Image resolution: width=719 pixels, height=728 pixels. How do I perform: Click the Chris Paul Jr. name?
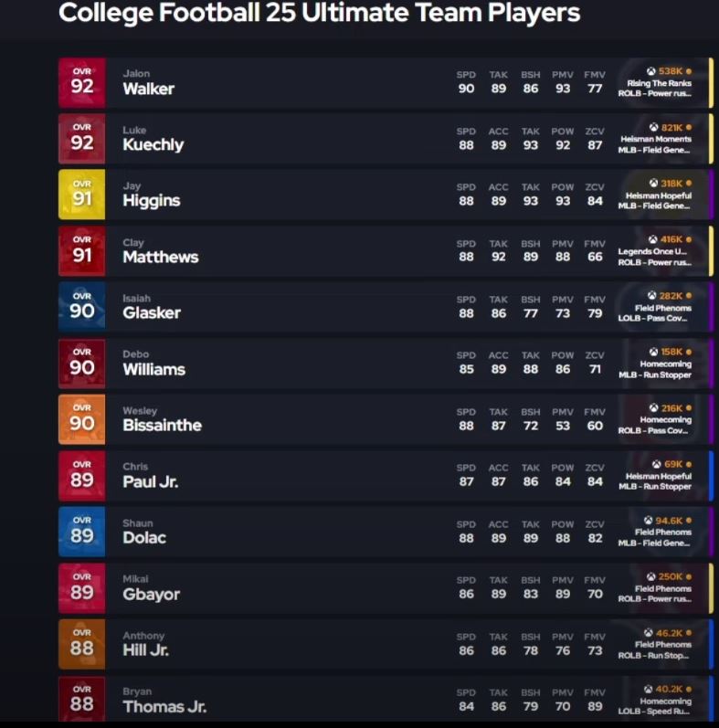pos(151,475)
